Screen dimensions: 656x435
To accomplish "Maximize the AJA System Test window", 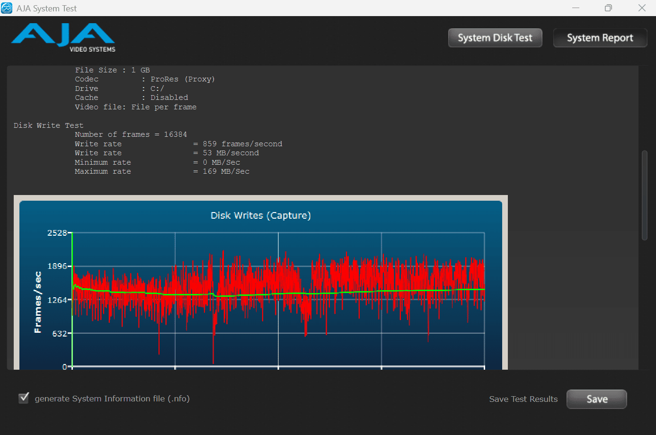I will [608, 8].
